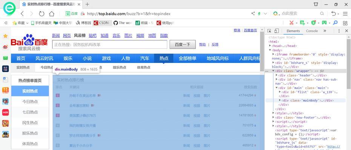Collapse the bookmarks bar arrow

(6, 23)
